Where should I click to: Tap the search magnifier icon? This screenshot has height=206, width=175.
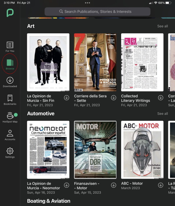61,12
